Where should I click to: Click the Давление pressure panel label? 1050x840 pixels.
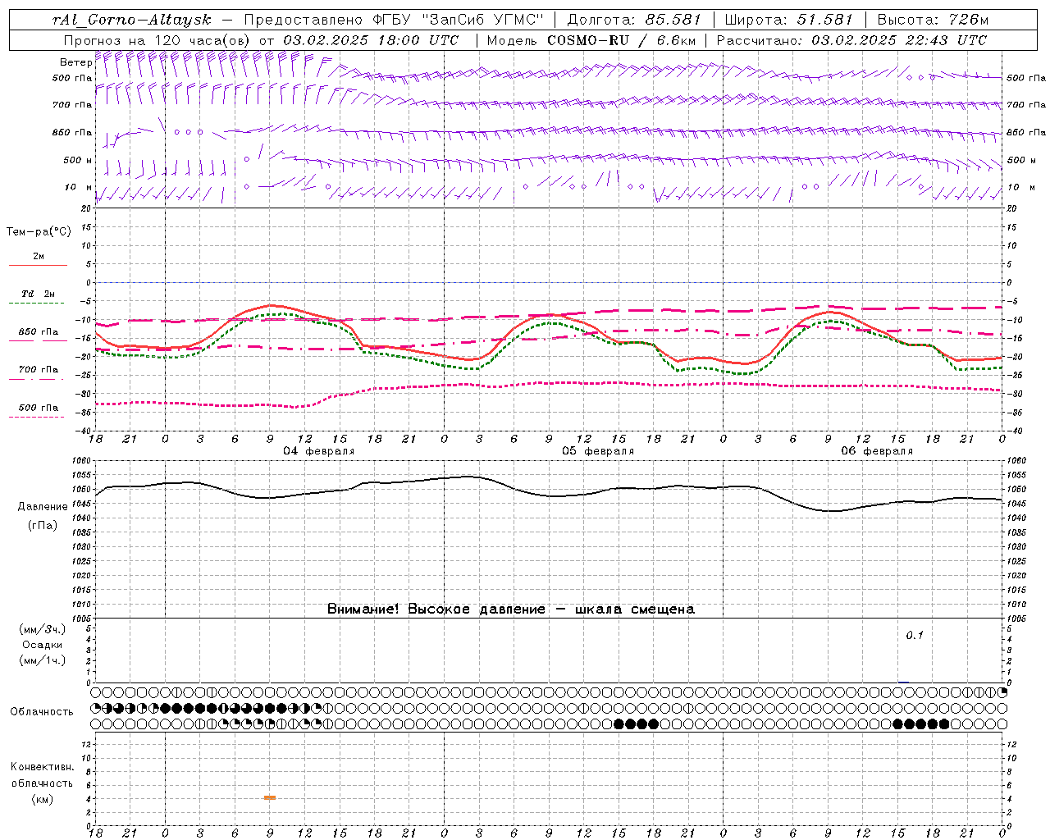click(42, 507)
